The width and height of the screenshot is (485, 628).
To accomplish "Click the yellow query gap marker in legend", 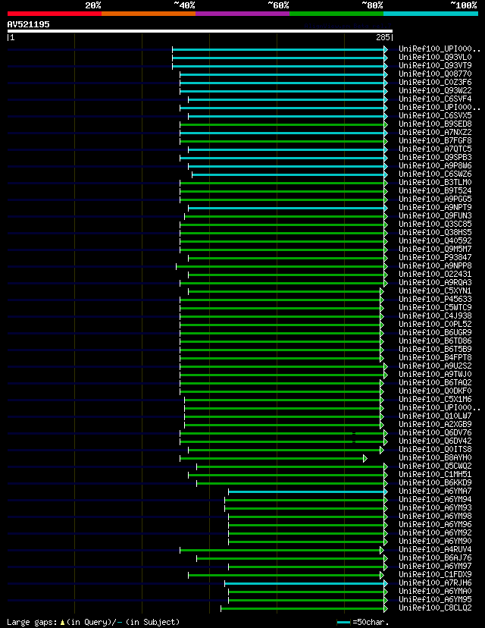I will [62, 623].
